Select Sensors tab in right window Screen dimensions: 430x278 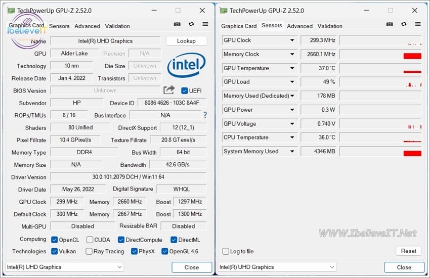tap(272, 25)
